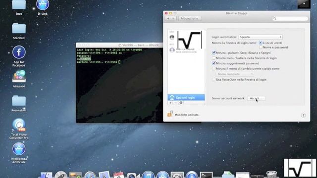Click the plus button to add a user
Viewport: 317px width, 178px height.
click(x=170, y=103)
